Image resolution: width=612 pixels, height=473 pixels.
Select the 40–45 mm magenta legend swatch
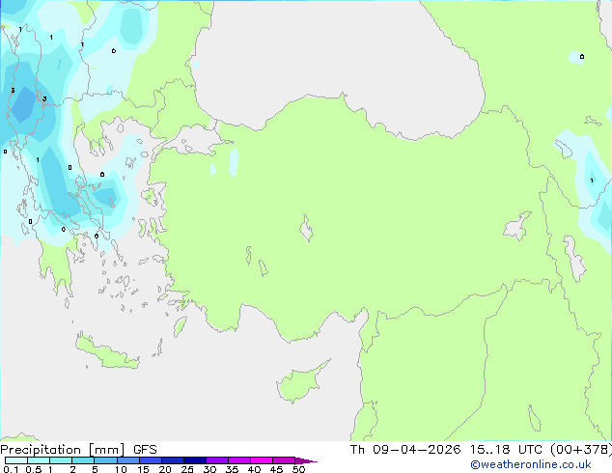point(262,460)
